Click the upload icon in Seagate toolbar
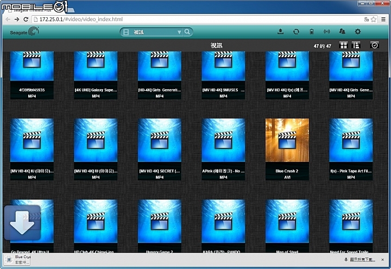391x269 pixels. (x=281, y=32)
